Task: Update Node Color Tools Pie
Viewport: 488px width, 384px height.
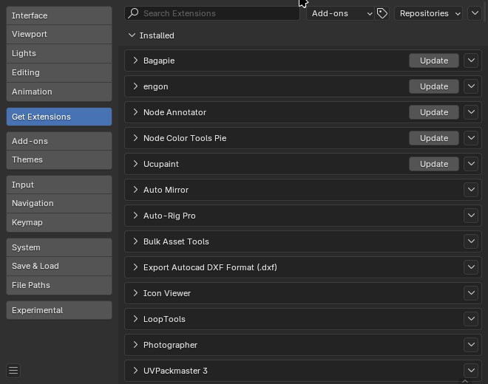Action: pyautogui.click(x=434, y=138)
